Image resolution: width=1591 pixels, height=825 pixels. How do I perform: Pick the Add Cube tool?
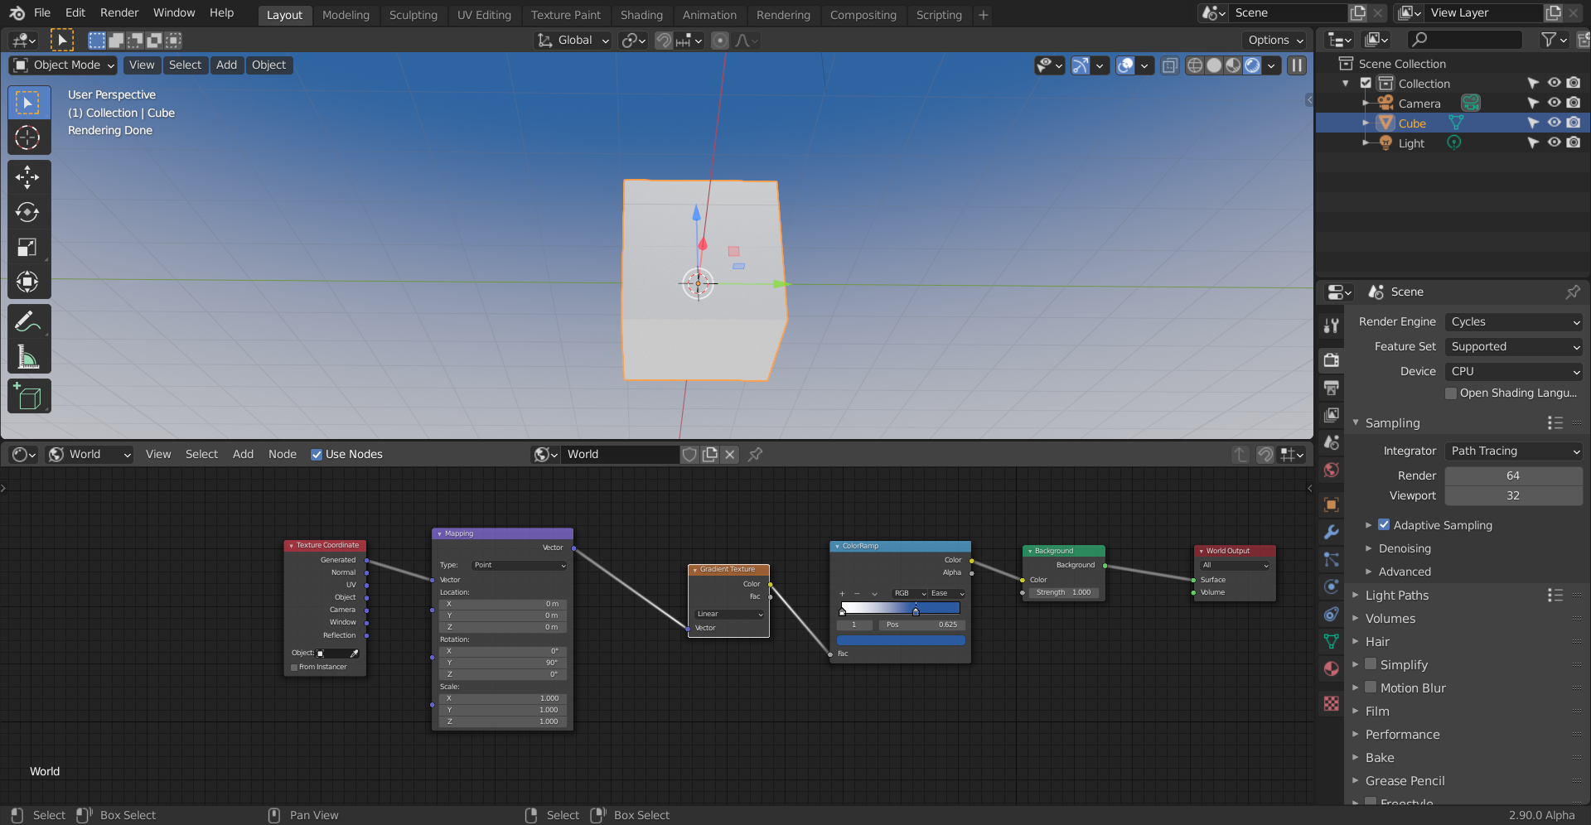[x=27, y=397]
